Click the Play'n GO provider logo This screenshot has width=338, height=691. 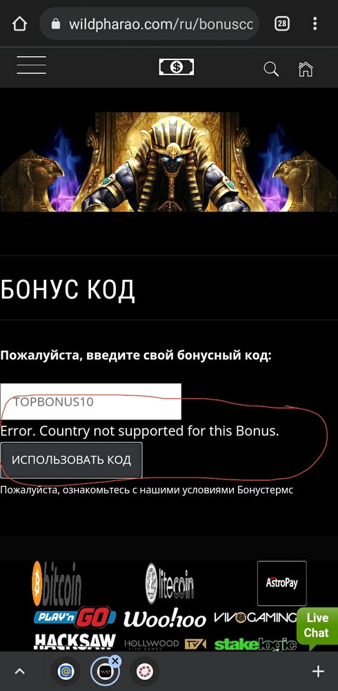(74, 618)
